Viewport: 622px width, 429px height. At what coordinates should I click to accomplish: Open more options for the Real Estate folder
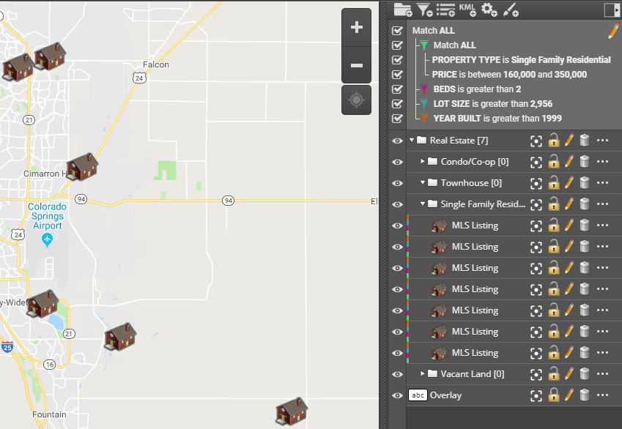[602, 140]
